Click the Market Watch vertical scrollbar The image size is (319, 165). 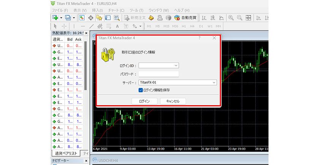pyautogui.click(x=86, y=76)
